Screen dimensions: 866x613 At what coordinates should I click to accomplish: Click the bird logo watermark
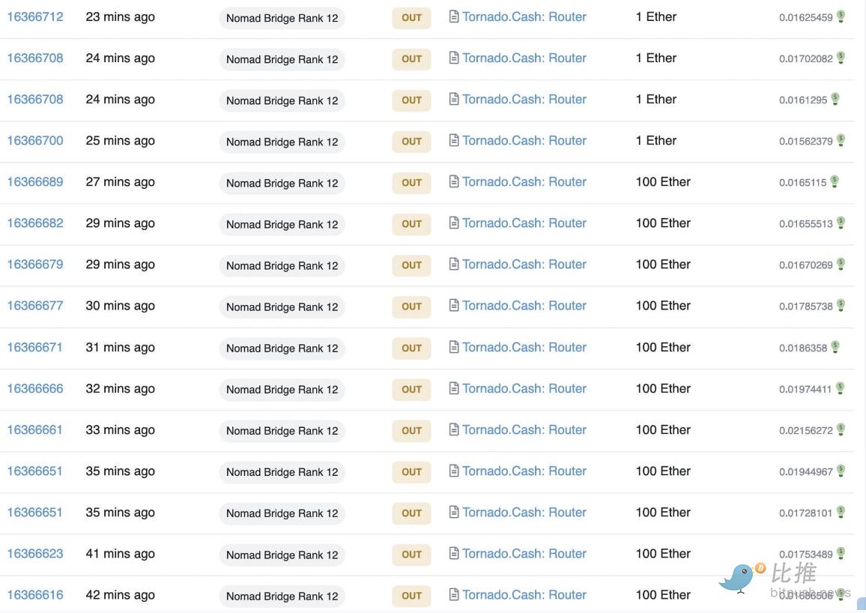739,578
